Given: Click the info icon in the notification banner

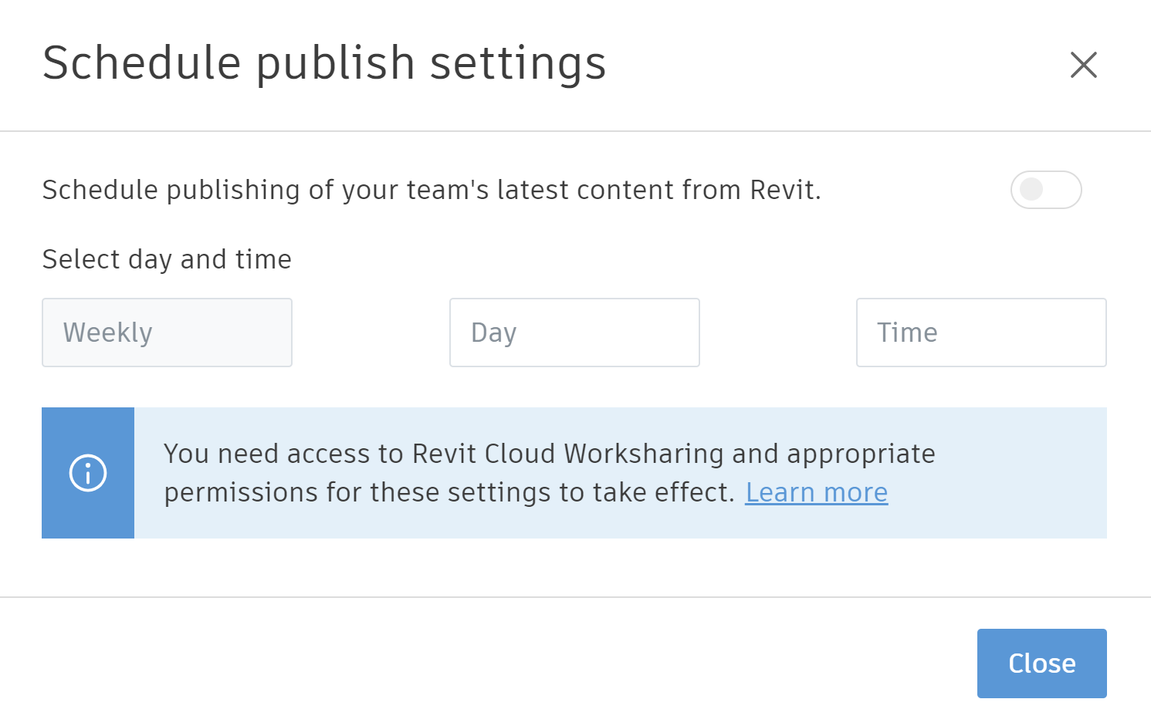Looking at the screenshot, I should click(x=88, y=473).
